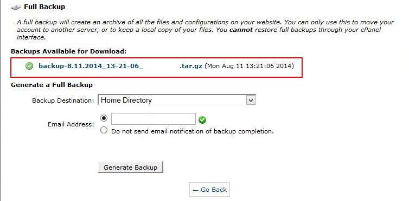Image resolution: width=409 pixels, height=201 pixels.
Task: Click the Generate Backup button
Action: coord(130,167)
